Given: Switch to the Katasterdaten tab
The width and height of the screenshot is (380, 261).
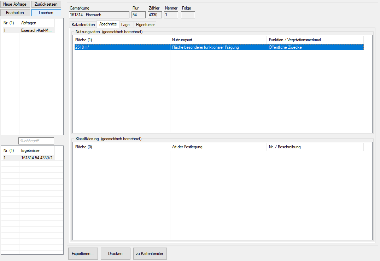Looking at the screenshot, I should pyautogui.click(x=83, y=25).
